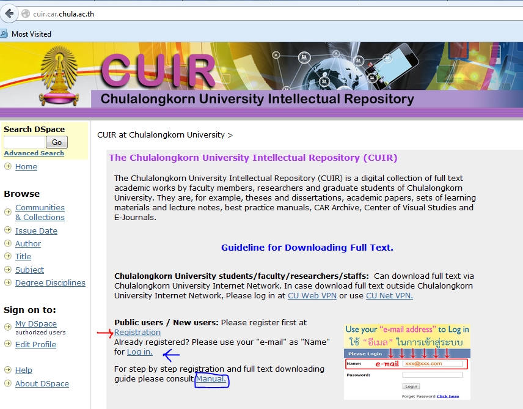The image size is (523, 409).
Task: Click the Search DSpace text field
Action: (x=24, y=142)
